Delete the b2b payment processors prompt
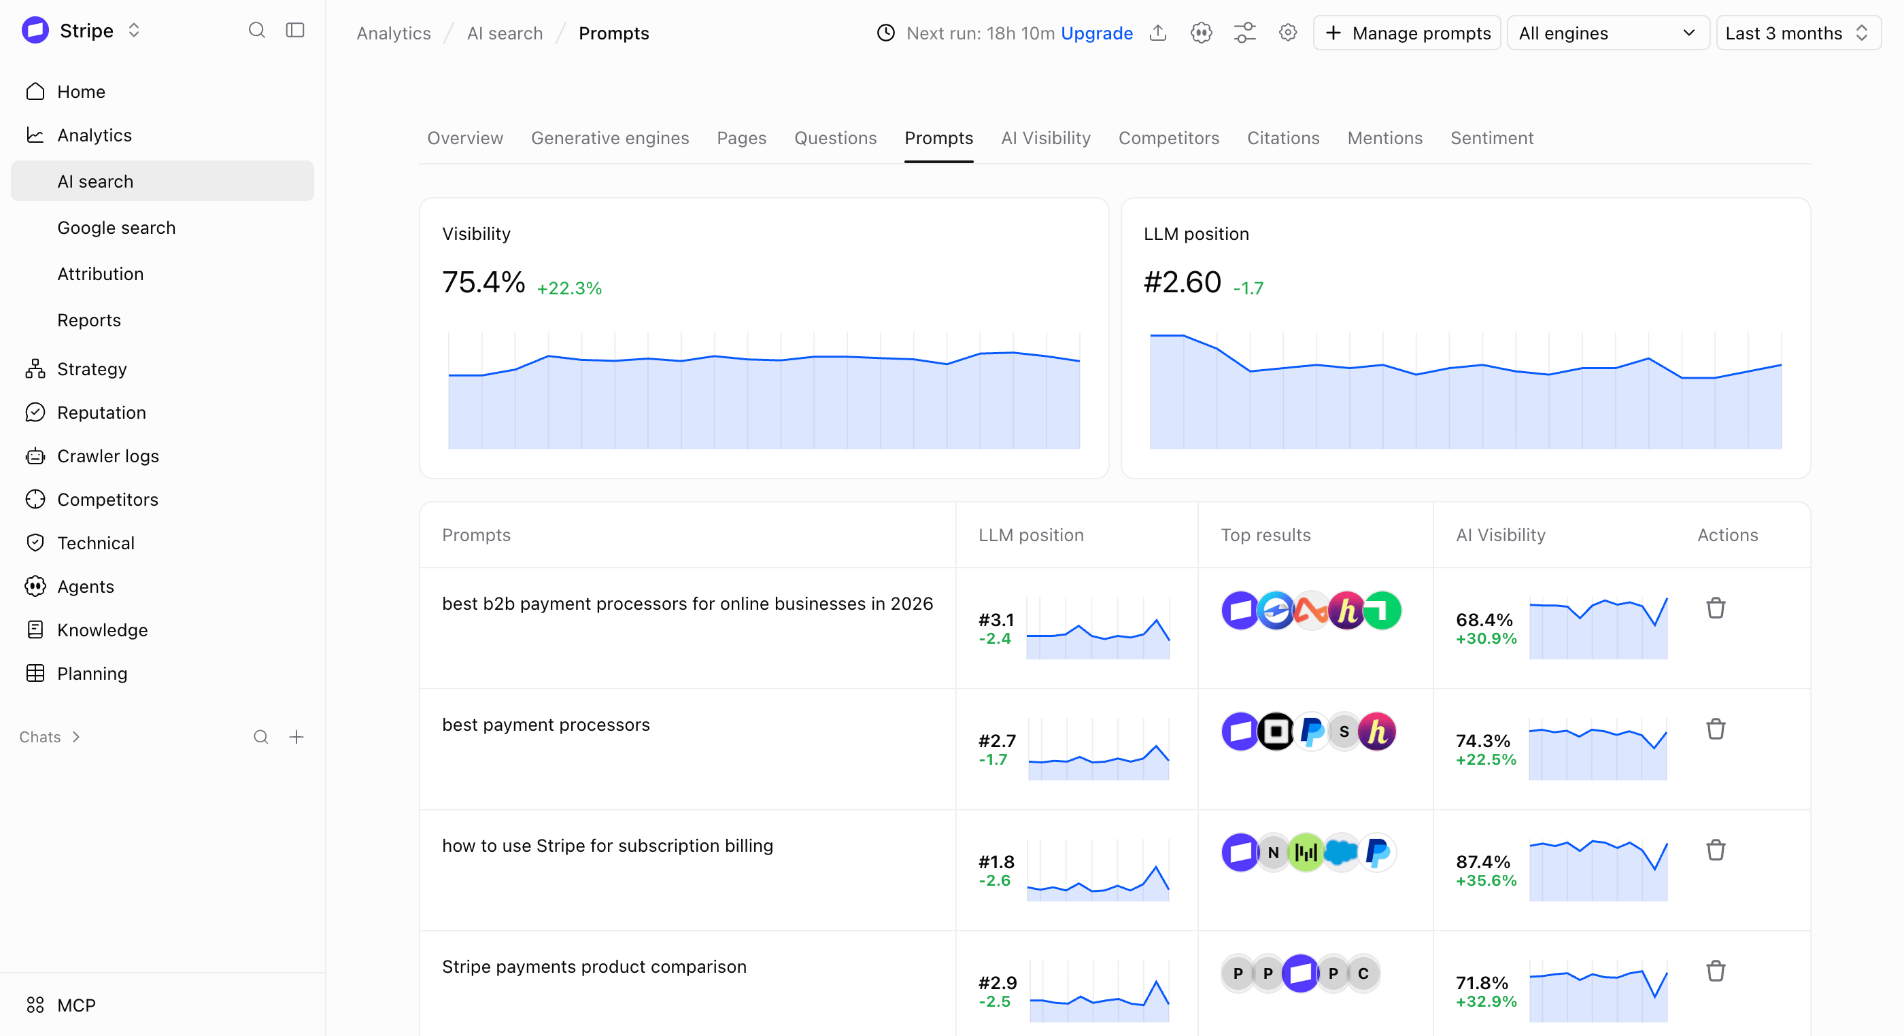The image size is (1904, 1036). pos(1716,608)
